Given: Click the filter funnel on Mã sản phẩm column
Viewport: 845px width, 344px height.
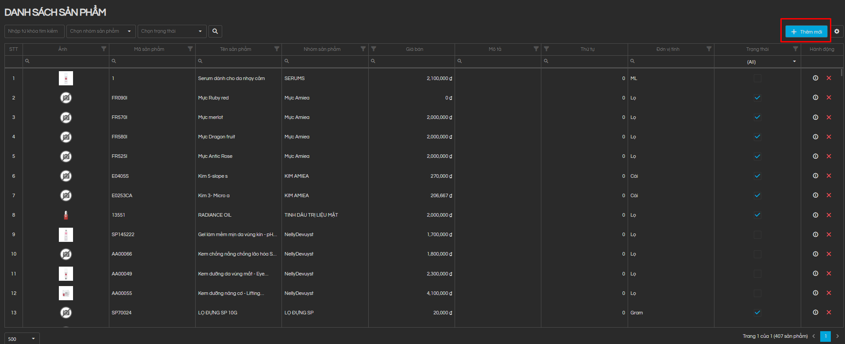Looking at the screenshot, I should click(x=190, y=49).
